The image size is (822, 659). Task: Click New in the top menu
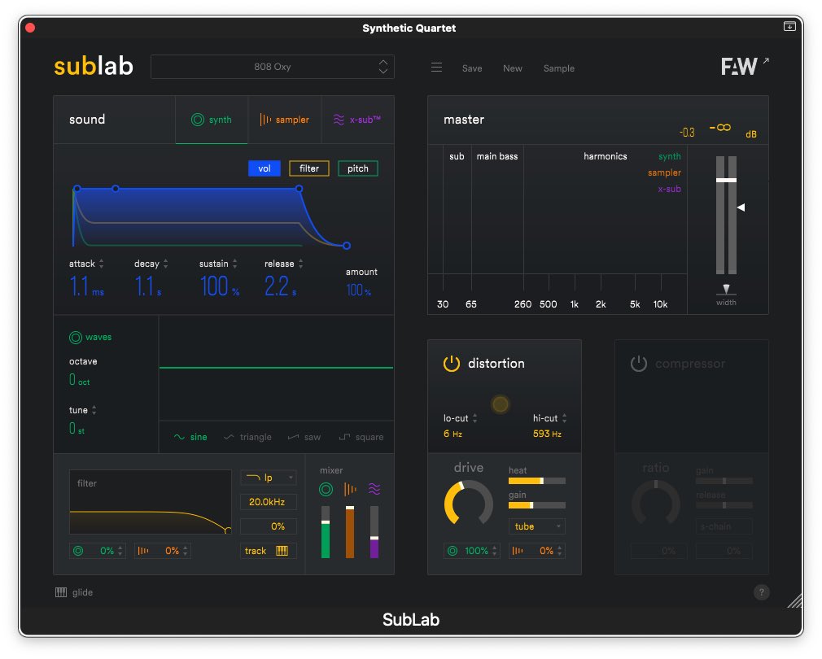[512, 68]
